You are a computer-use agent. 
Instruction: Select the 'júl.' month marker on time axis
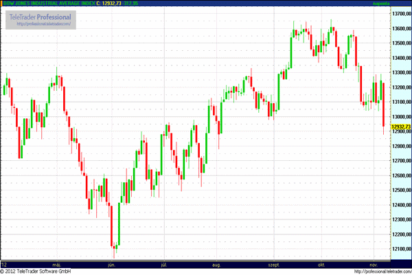click(x=163, y=263)
